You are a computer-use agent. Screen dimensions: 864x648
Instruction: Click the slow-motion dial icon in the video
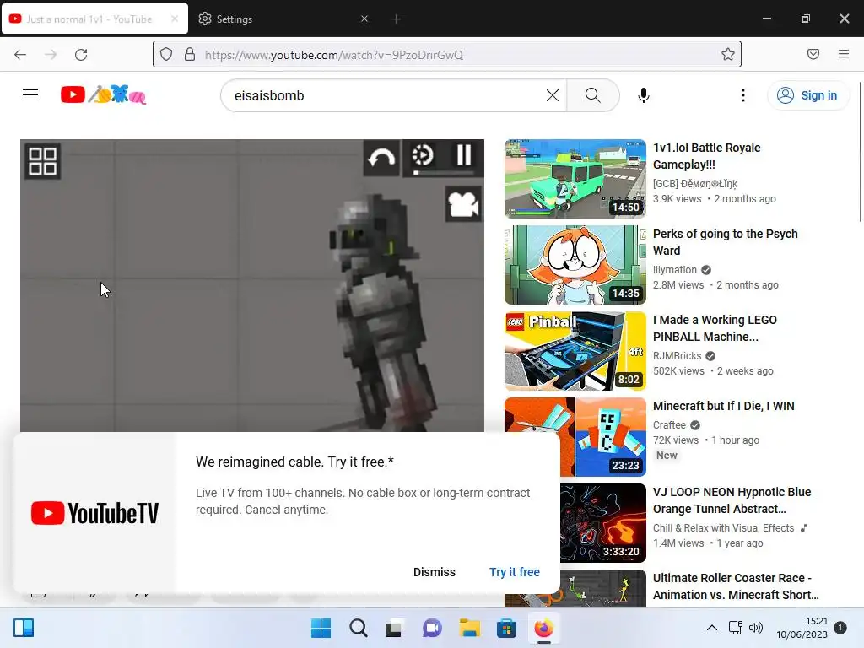point(423,155)
